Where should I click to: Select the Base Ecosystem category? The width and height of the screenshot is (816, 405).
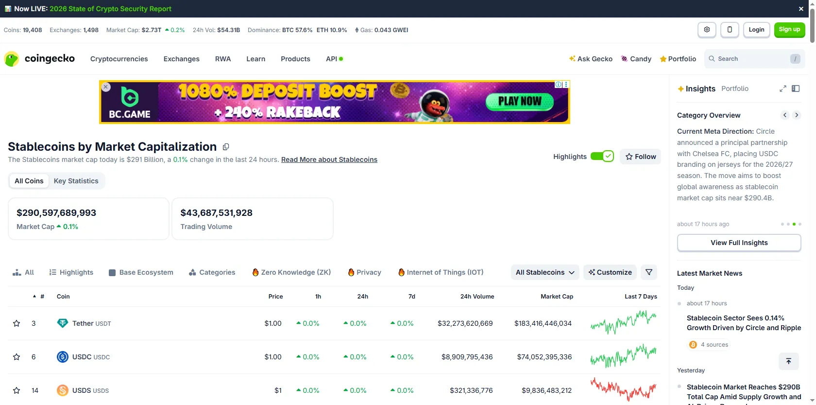point(141,272)
